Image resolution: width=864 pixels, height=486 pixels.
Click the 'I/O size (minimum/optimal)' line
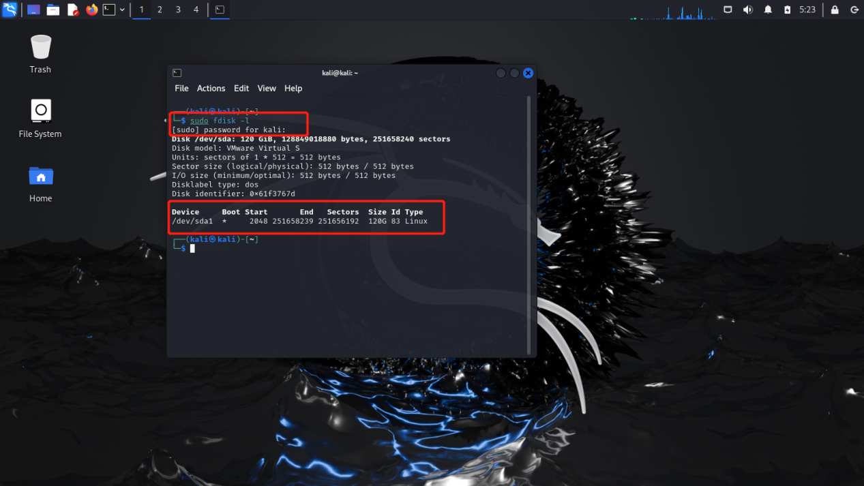[x=284, y=175]
